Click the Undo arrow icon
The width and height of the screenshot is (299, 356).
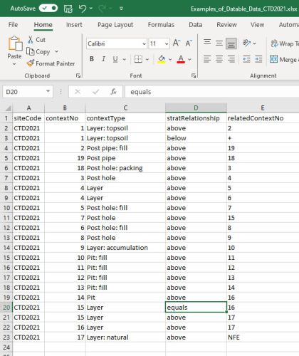click(x=83, y=9)
